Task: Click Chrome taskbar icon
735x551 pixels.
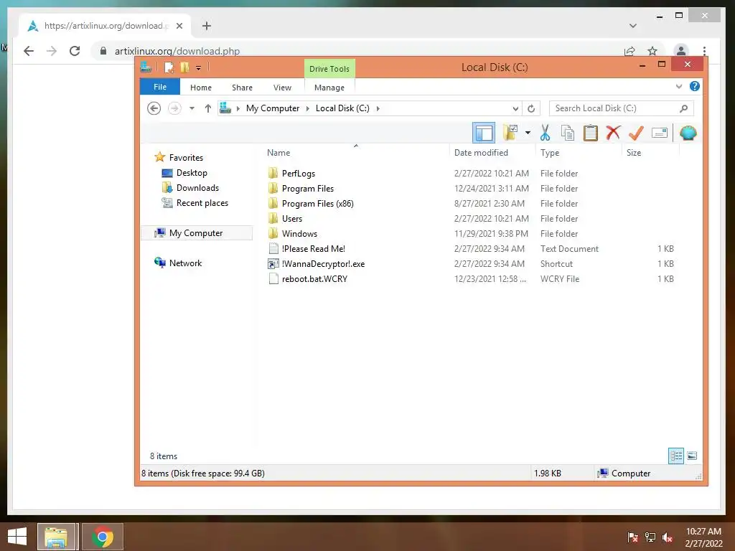Action: (x=103, y=537)
